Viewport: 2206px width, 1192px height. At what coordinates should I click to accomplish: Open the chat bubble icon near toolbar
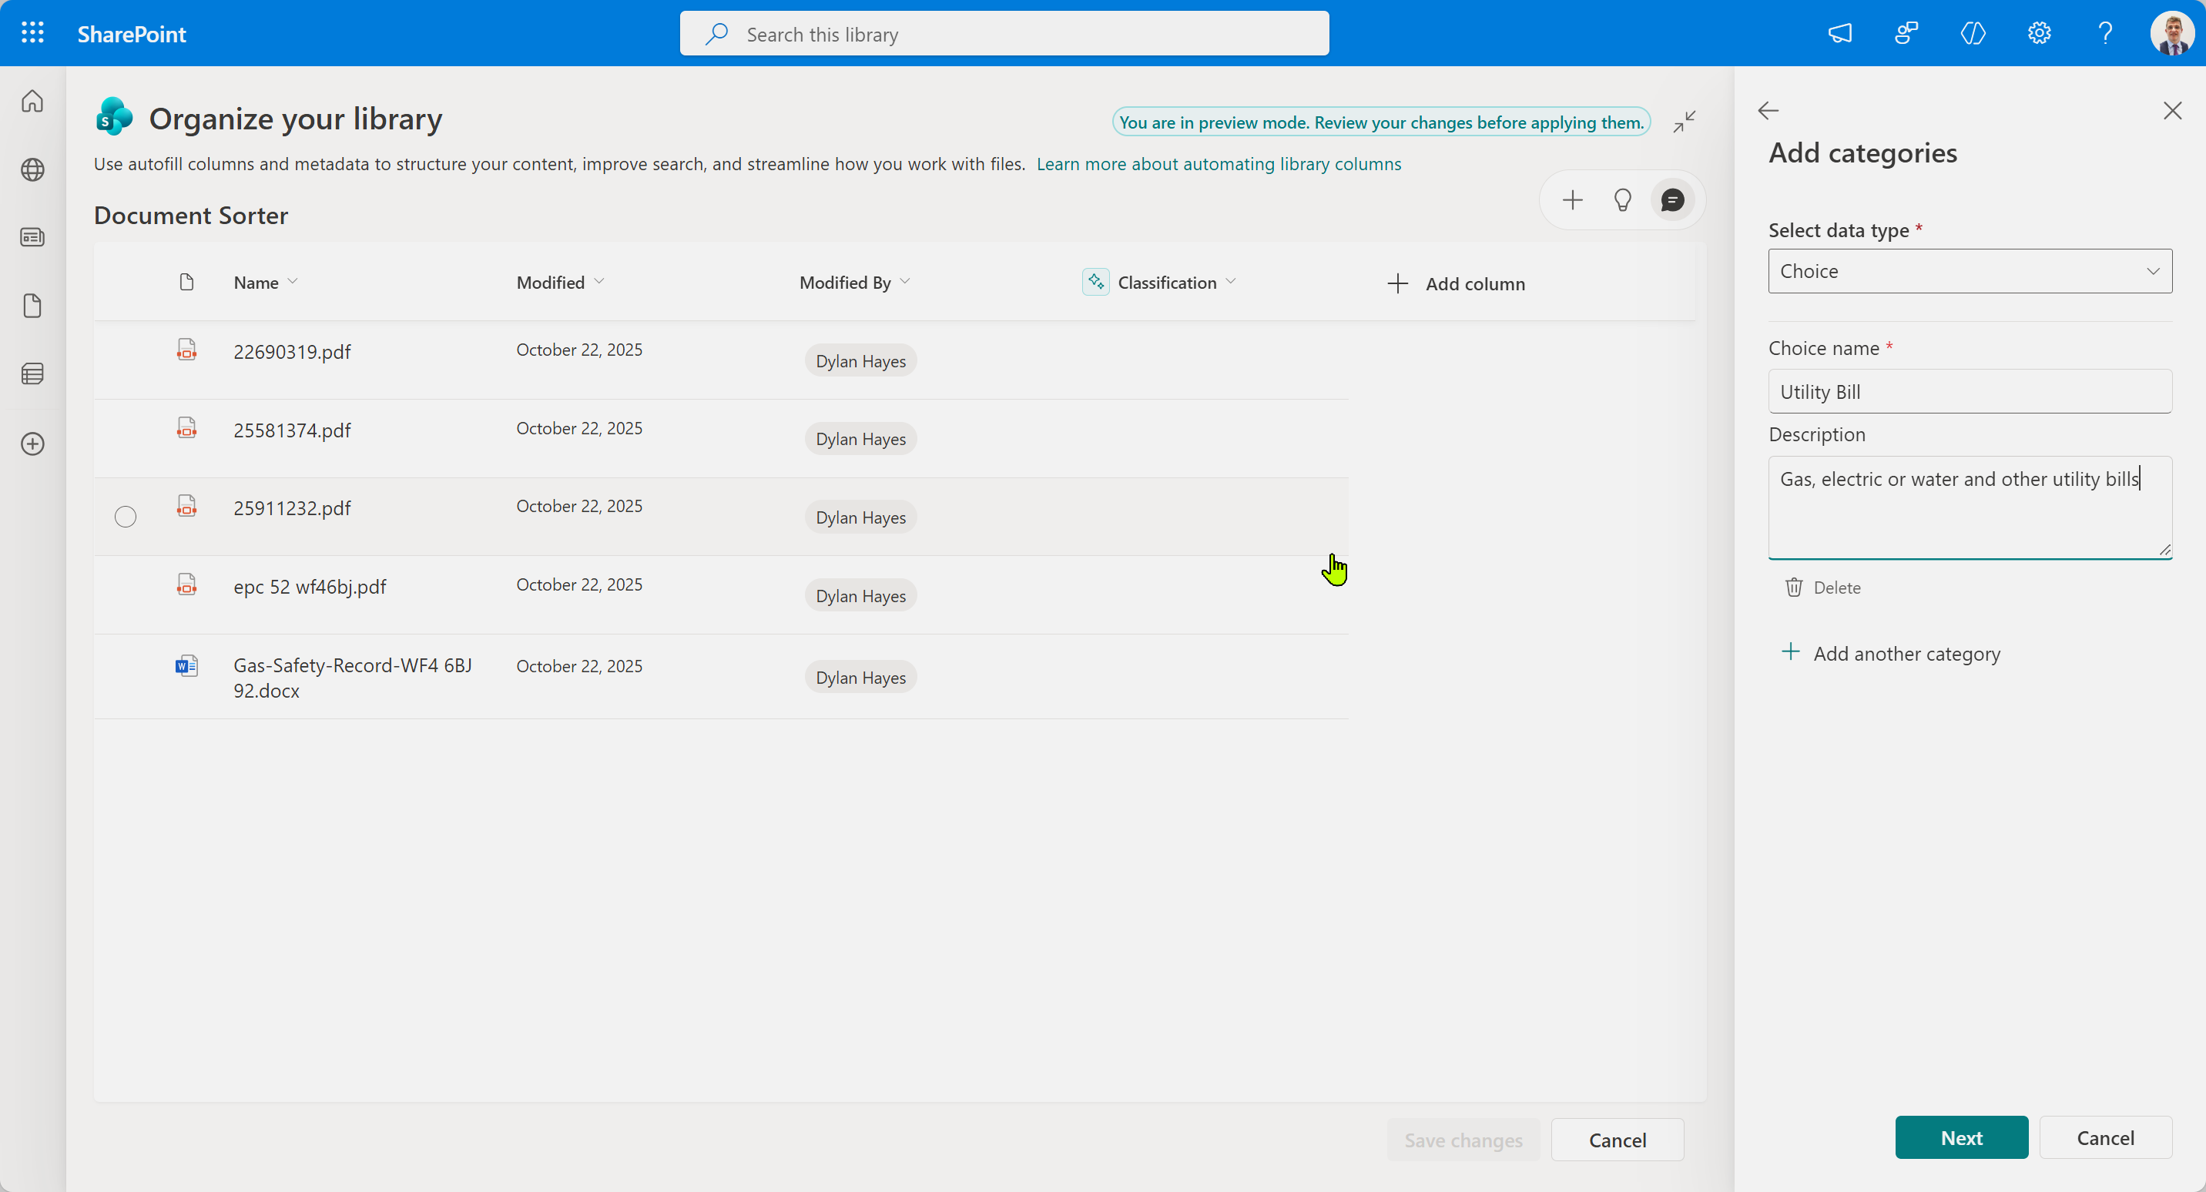pyautogui.click(x=1671, y=200)
